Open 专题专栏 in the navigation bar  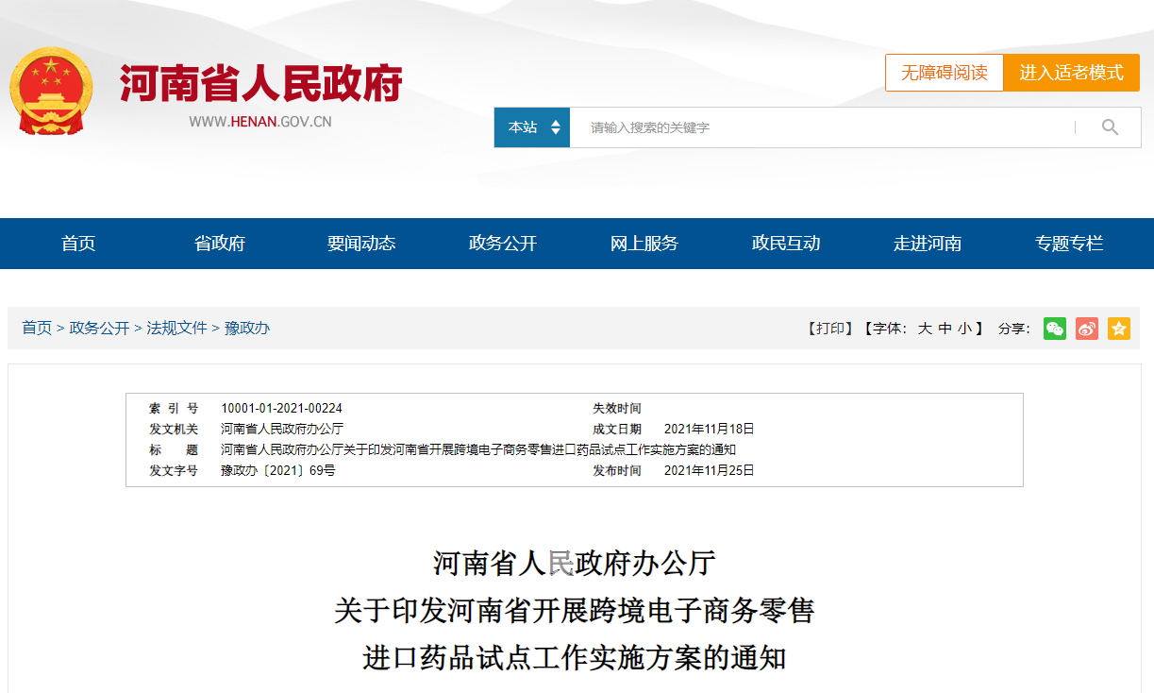[1069, 244]
